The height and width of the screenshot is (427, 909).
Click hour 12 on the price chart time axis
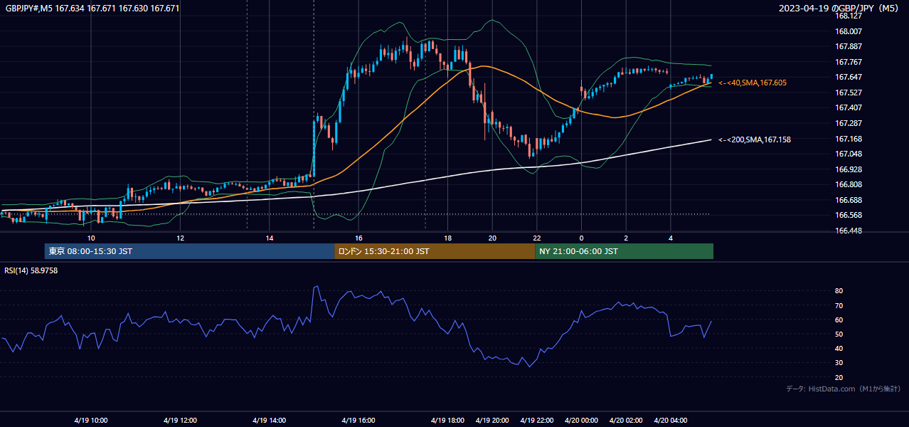(180, 238)
